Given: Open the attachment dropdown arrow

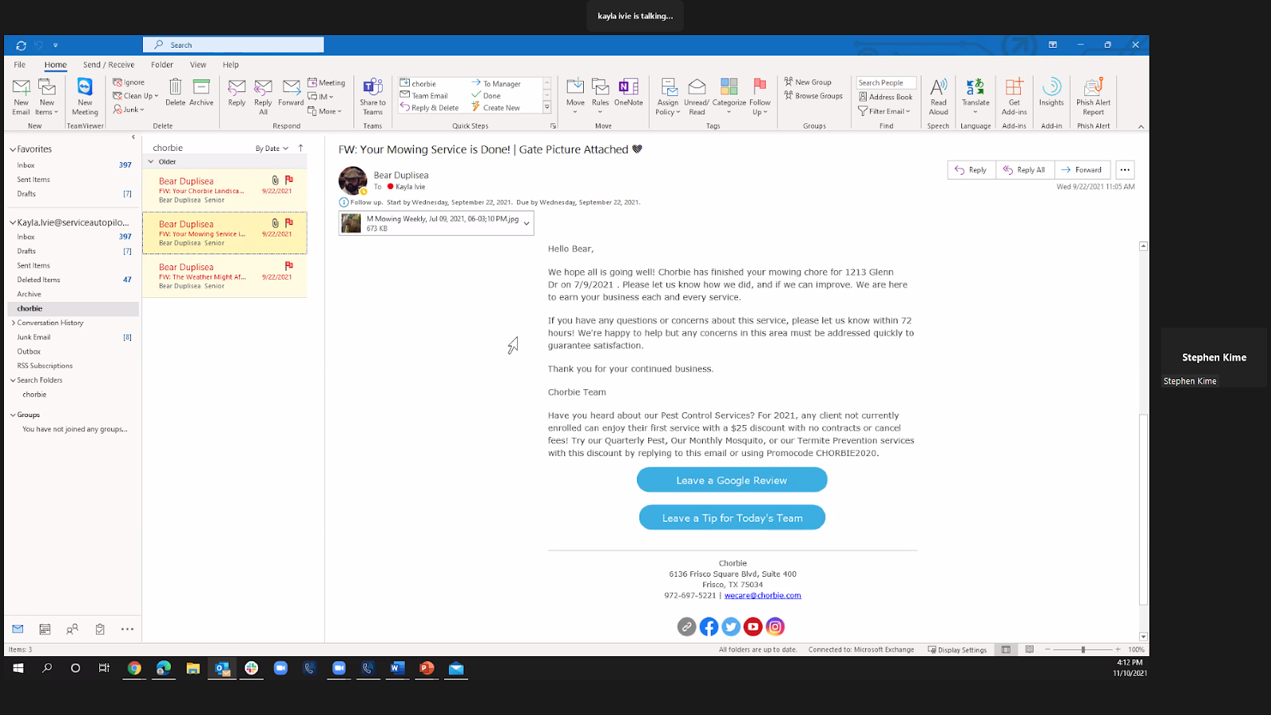Looking at the screenshot, I should tap(526, 223).
